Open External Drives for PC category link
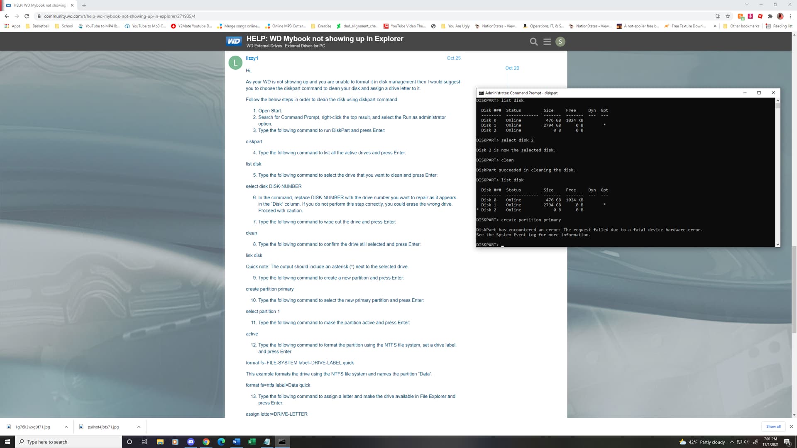Viewport: 797px width, 448px height. click(x=305, y=46)
